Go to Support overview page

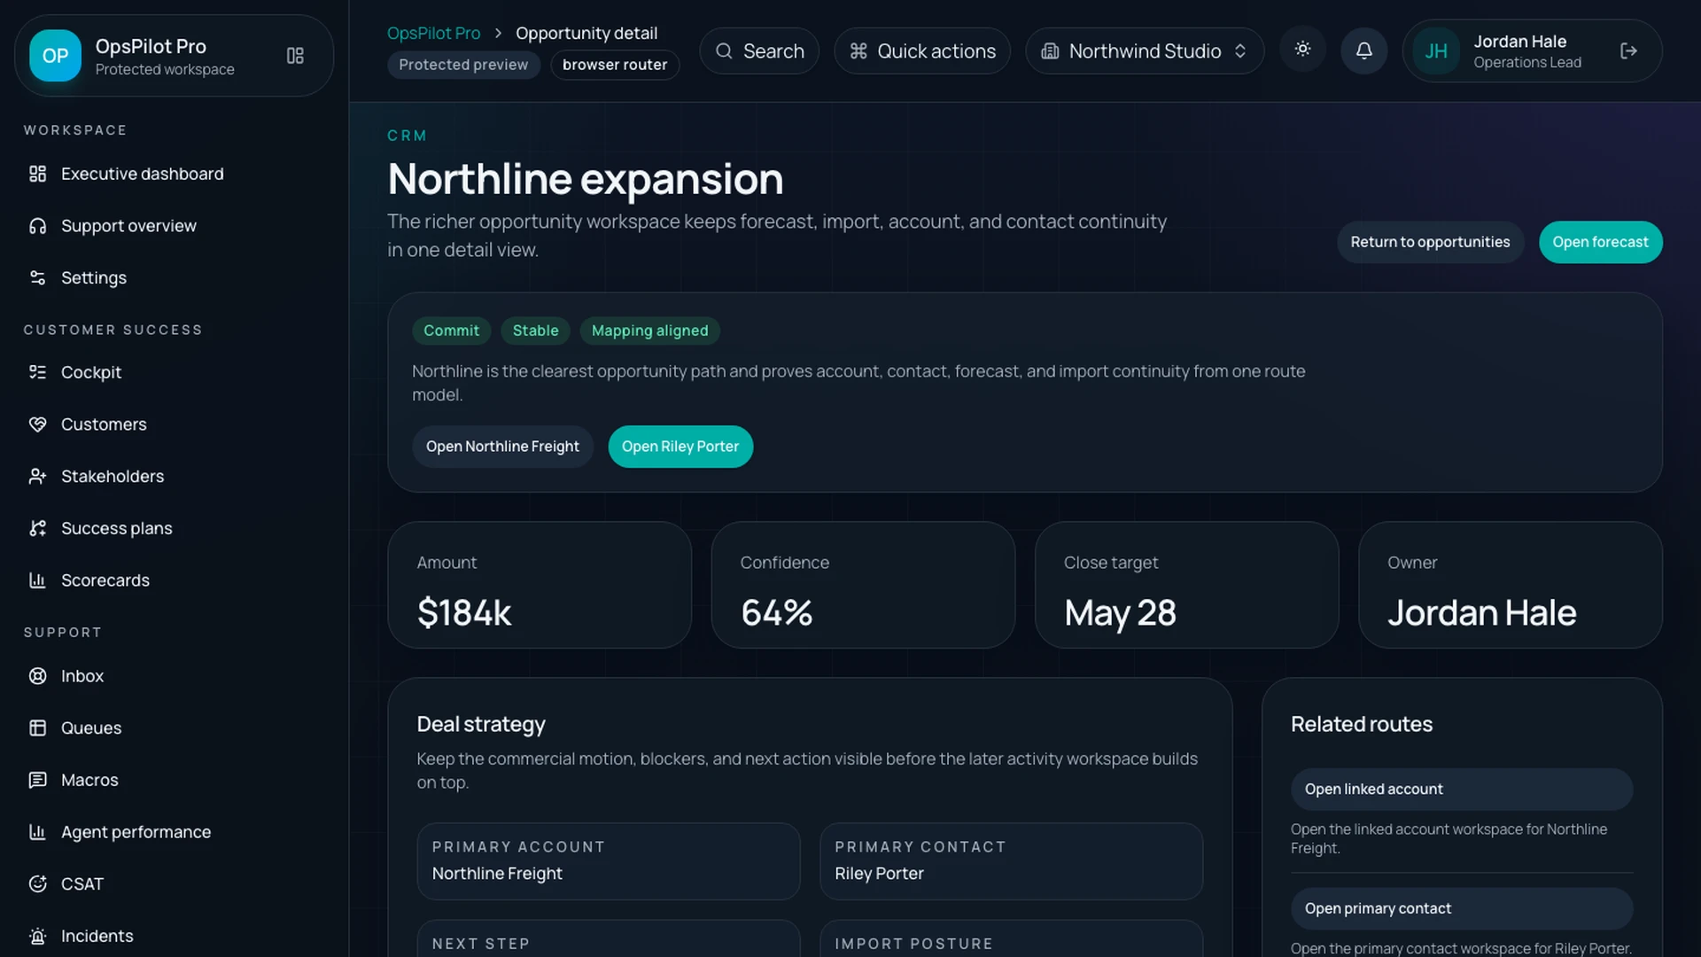coord(175,226)
